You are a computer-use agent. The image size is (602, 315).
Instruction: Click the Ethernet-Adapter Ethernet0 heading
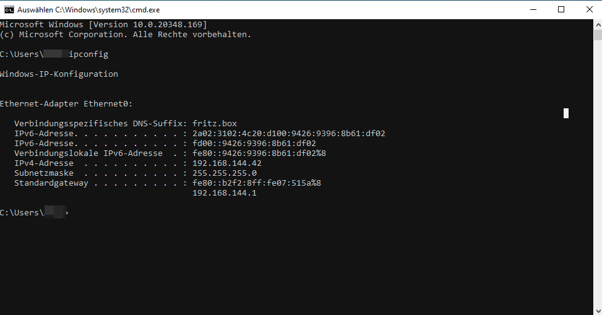point(66,104)
